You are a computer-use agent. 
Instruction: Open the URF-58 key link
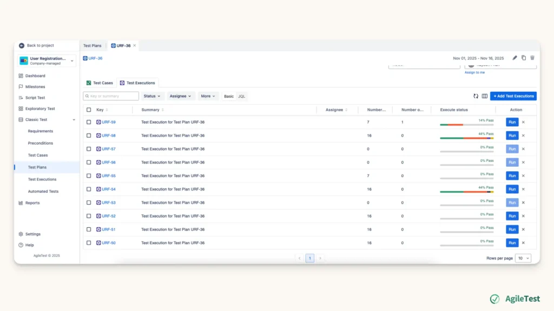pos(108,136)
